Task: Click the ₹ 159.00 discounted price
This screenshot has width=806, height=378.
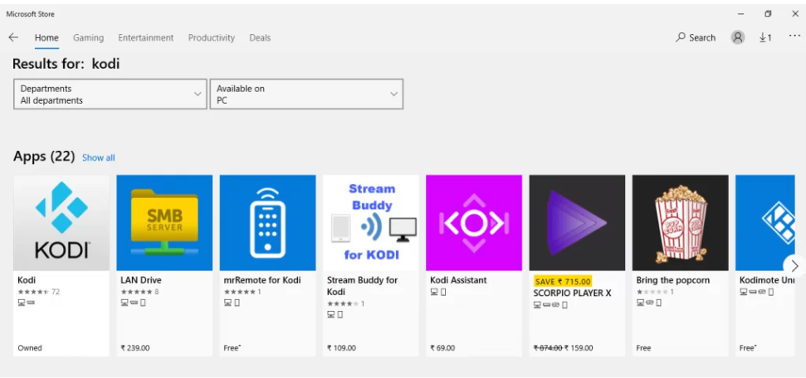Action: click(579, 347)
